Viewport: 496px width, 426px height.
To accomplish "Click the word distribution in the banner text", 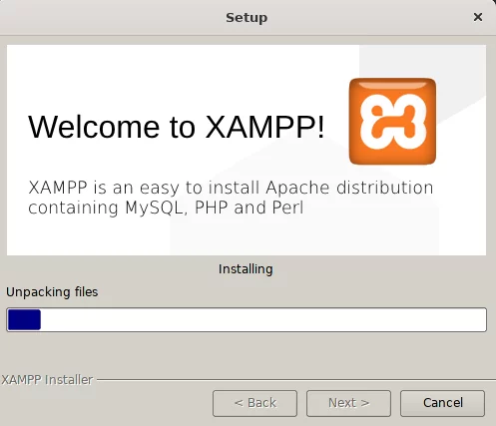I will coord(385,188).
